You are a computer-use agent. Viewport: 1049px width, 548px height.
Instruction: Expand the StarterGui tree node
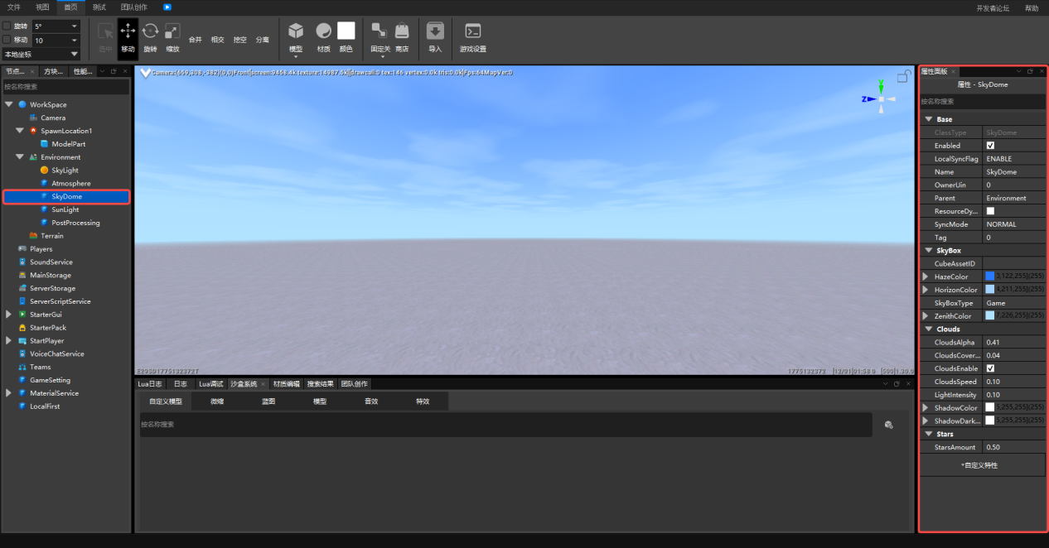click(8, 315)
